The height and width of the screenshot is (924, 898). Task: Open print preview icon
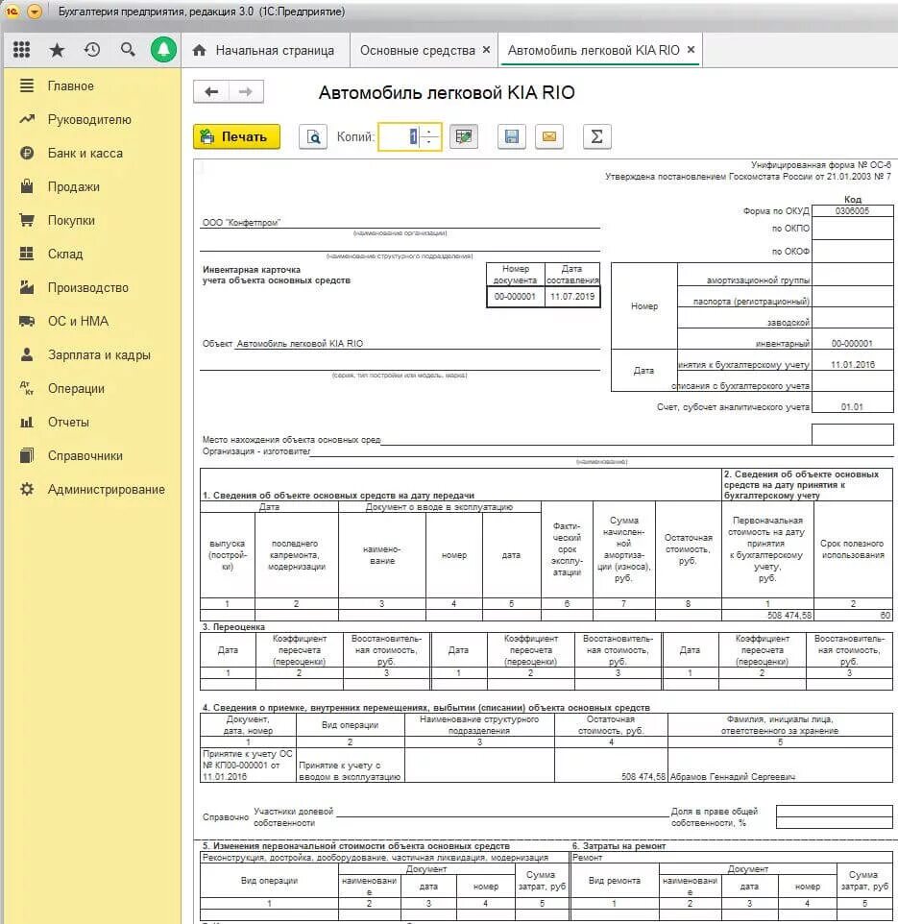[313, 136]
